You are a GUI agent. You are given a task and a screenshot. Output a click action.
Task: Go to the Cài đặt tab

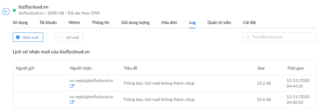[249, 23]
